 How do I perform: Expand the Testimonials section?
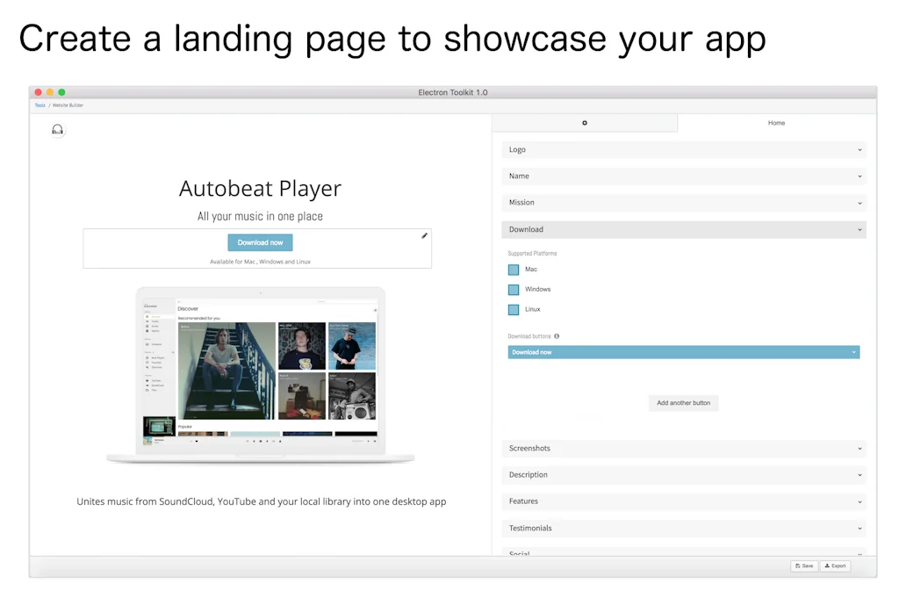(x=683, y=528)
